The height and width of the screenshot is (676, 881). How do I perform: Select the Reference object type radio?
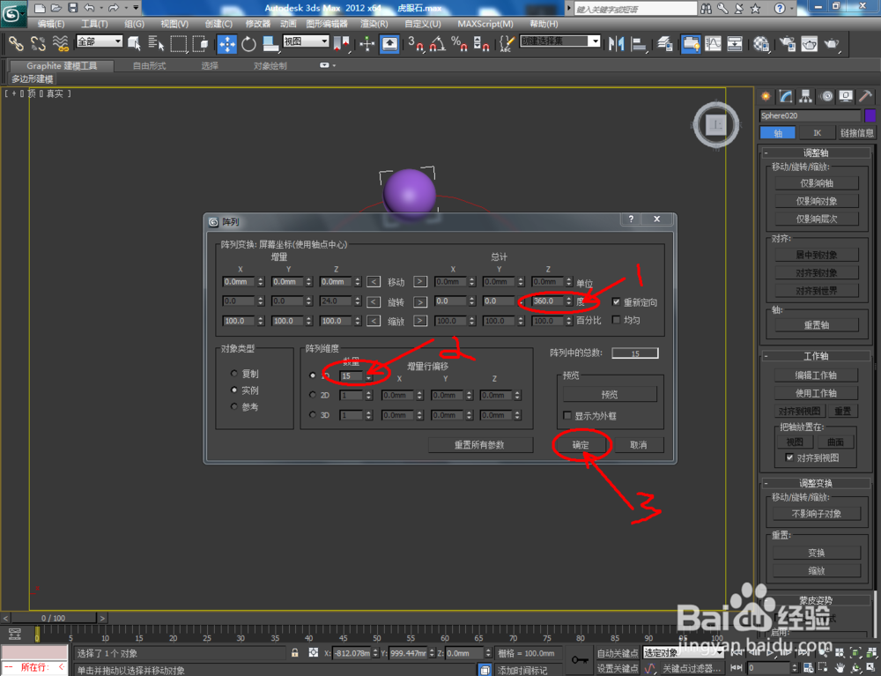(233, 406)
